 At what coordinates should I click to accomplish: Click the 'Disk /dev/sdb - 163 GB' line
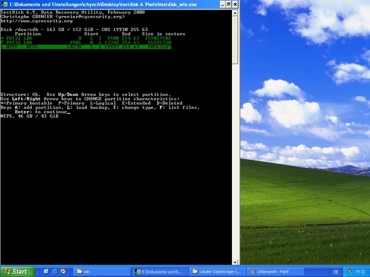[x=74, y=30]
